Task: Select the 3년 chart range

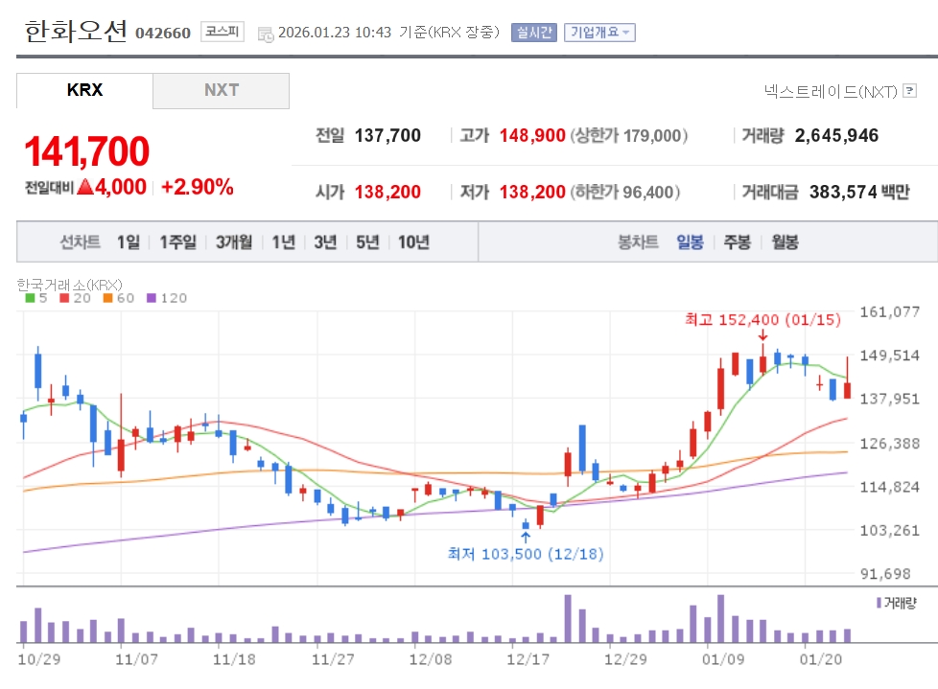Action: tap(325, 241)
